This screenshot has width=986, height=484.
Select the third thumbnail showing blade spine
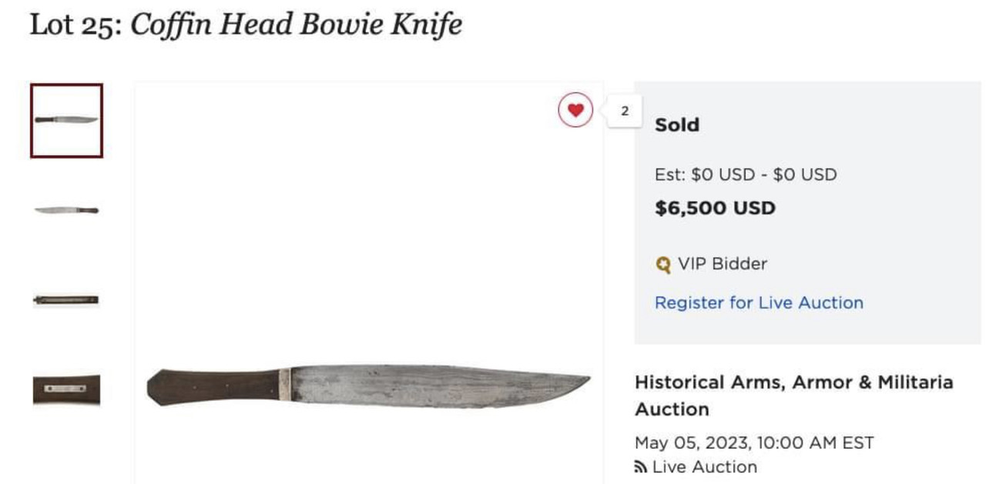coord(66,299)
